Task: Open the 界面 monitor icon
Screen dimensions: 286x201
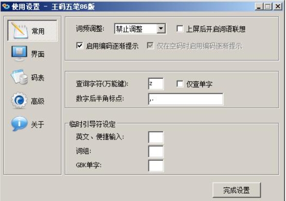Action: (x=19, y=54)
